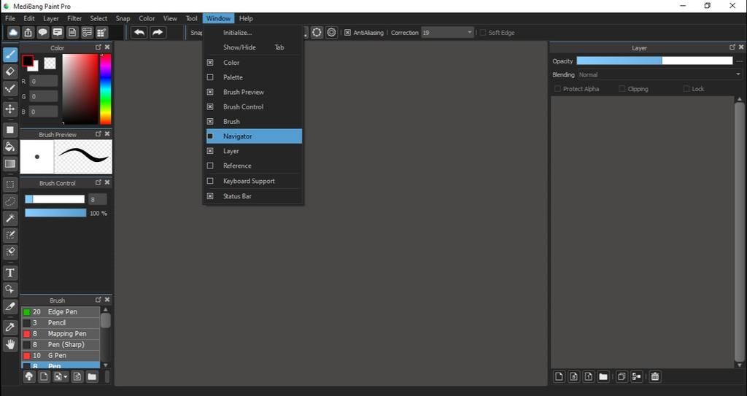Select the Select Pen tool

[10, 235]
